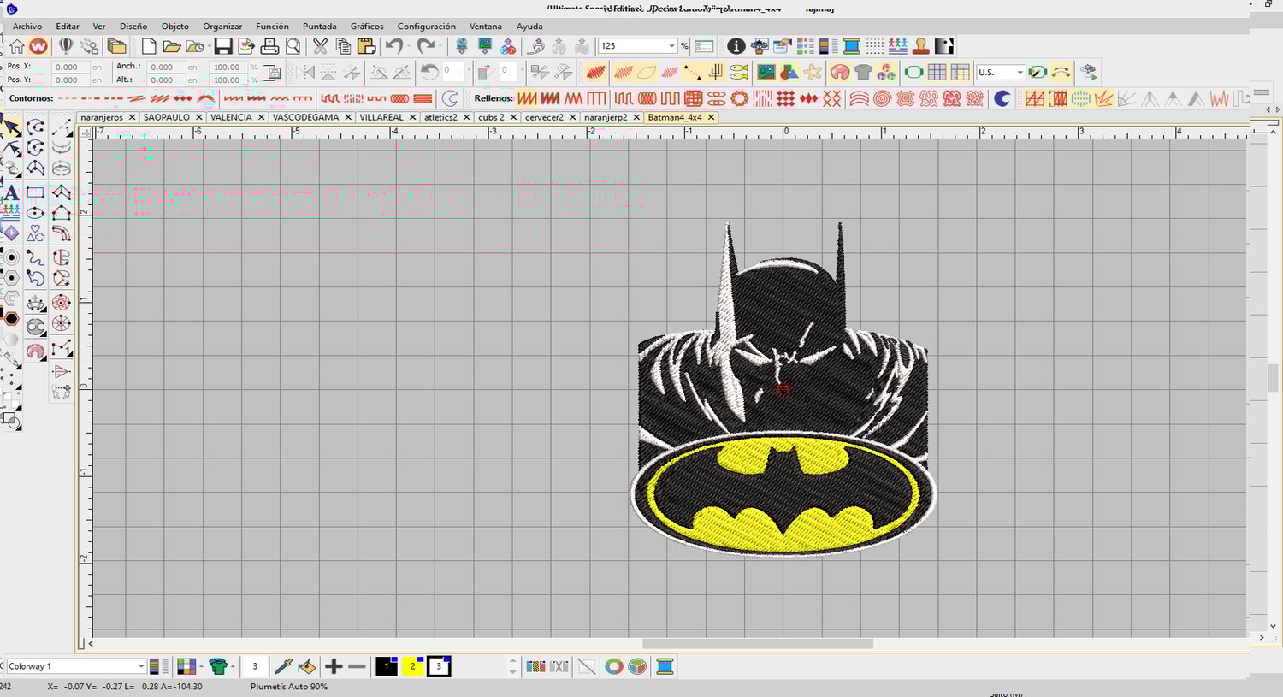Screen dimensions: 1283x697
Task: Select white color chip 3
Action: [x=439, y=666]
